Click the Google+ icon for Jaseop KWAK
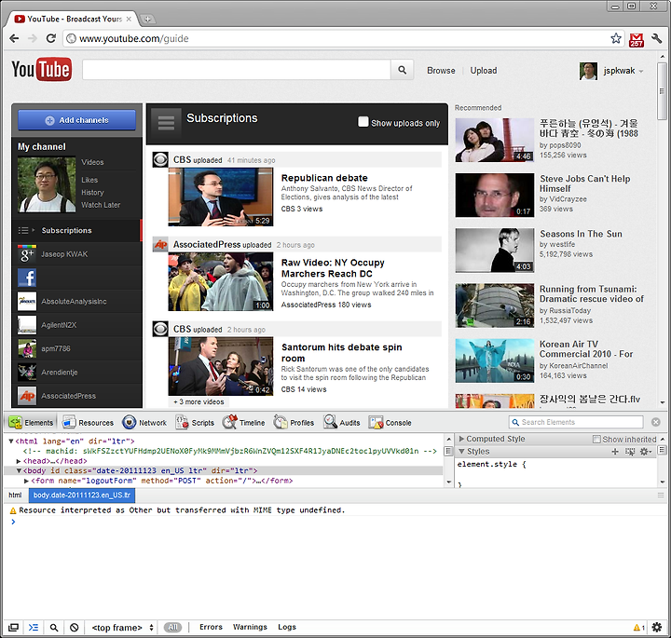Image resolution: width=671 pixels, height=638 pixels. (27, 254)
